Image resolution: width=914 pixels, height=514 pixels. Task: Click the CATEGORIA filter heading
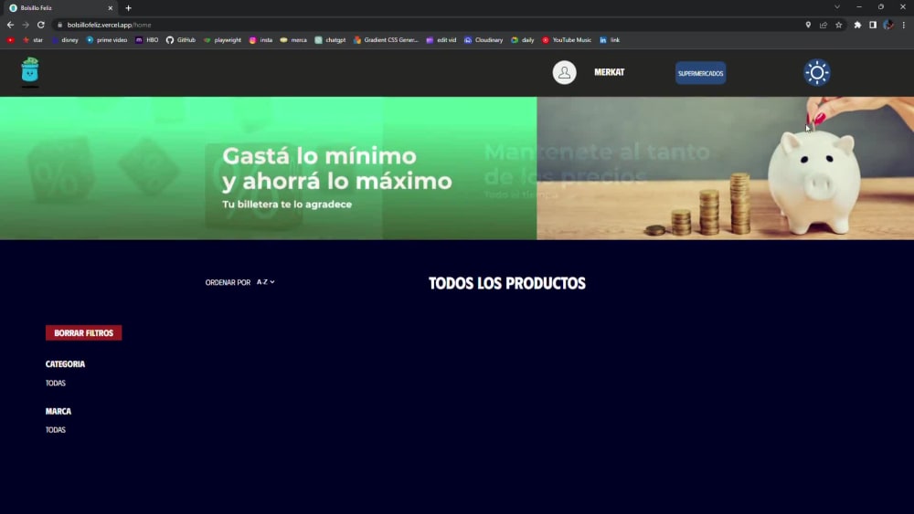tap(65, 363)
